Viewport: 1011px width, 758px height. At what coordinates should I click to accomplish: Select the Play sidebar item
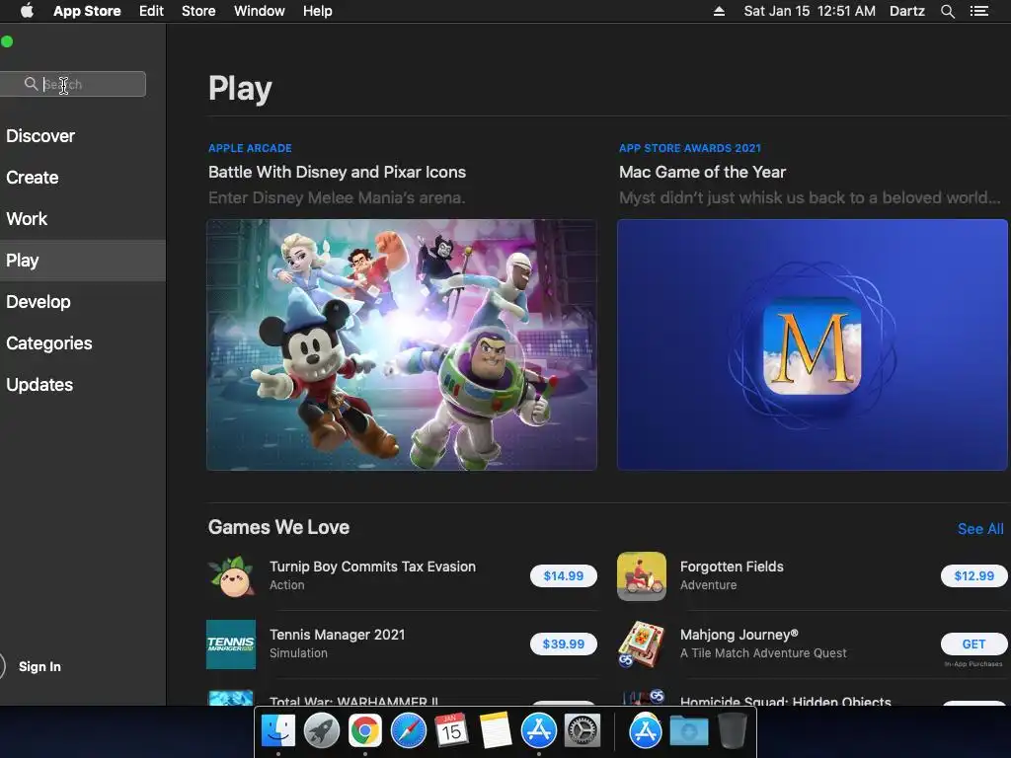[x=83, y=261]
